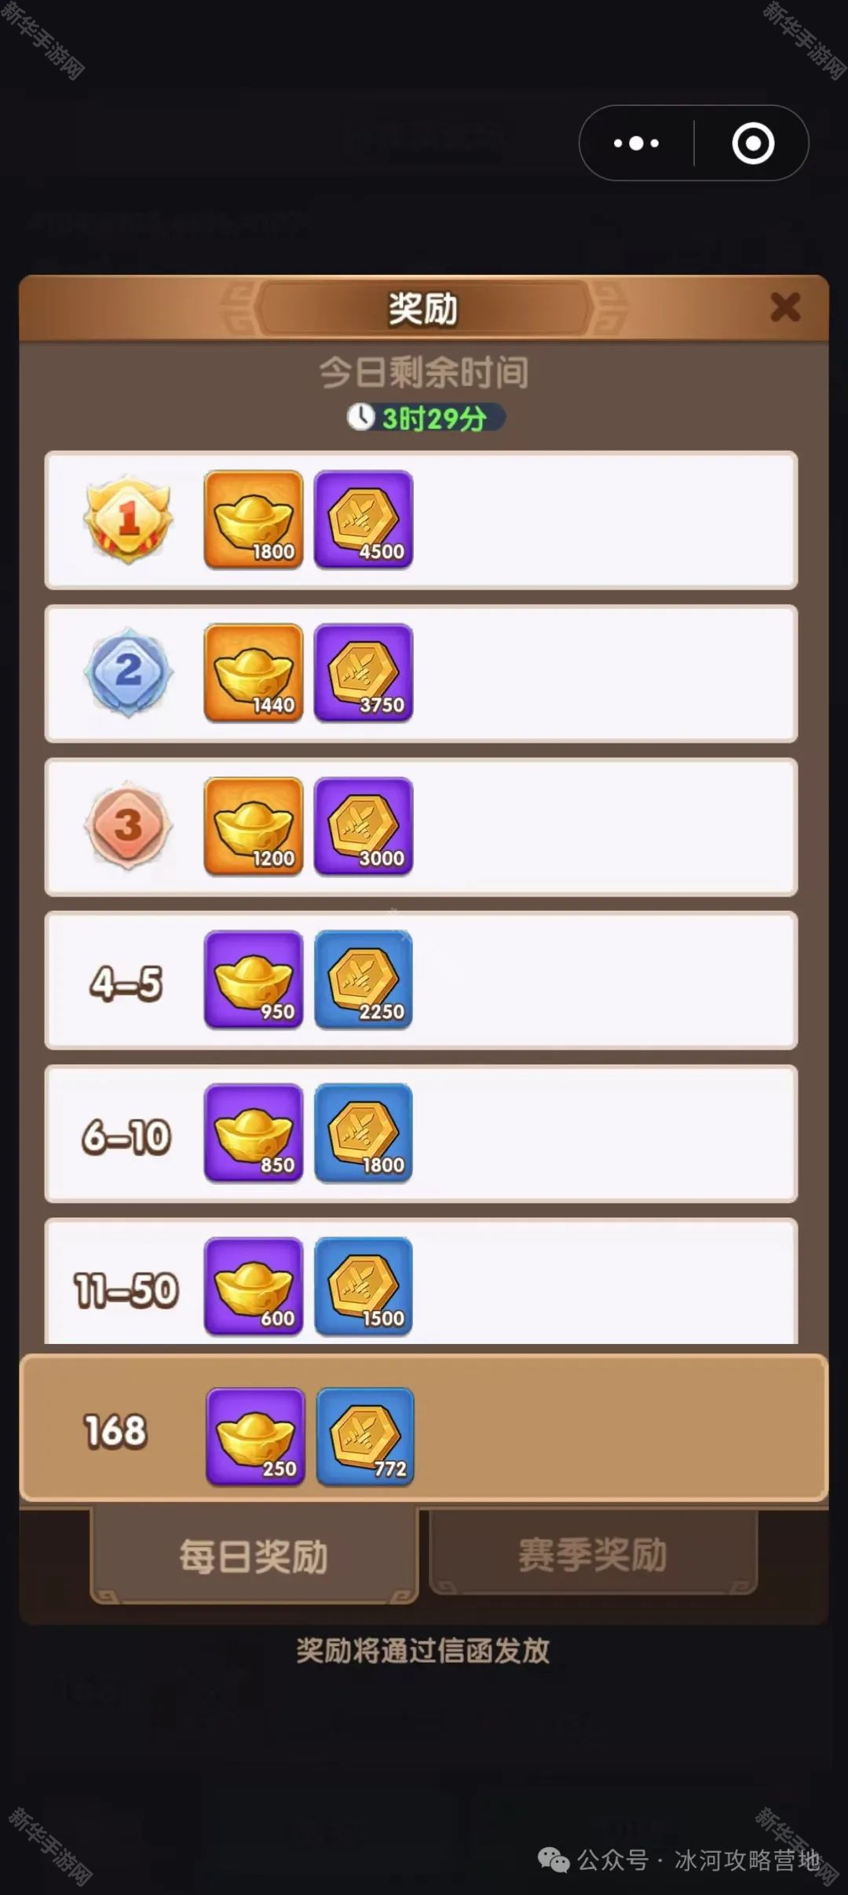Tap the 1800 gold ingot reward icon
Viewport: 848px width, 1895px height.
click(254, 519)
